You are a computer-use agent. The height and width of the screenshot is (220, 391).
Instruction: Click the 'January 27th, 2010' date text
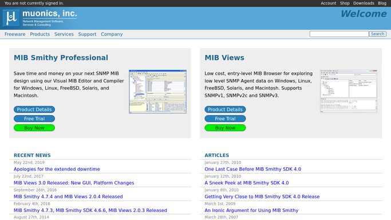223,162
